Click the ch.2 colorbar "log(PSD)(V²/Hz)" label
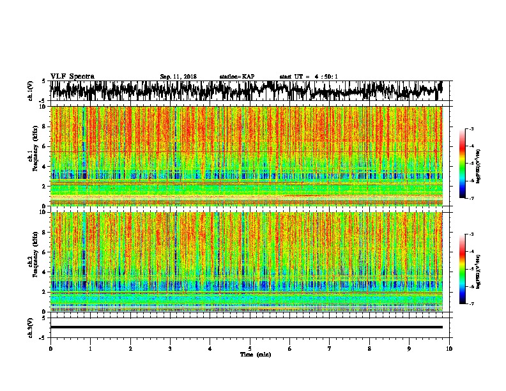Image resolution: width=506 pixels, height=391 pixels. (x=479, y=272)
